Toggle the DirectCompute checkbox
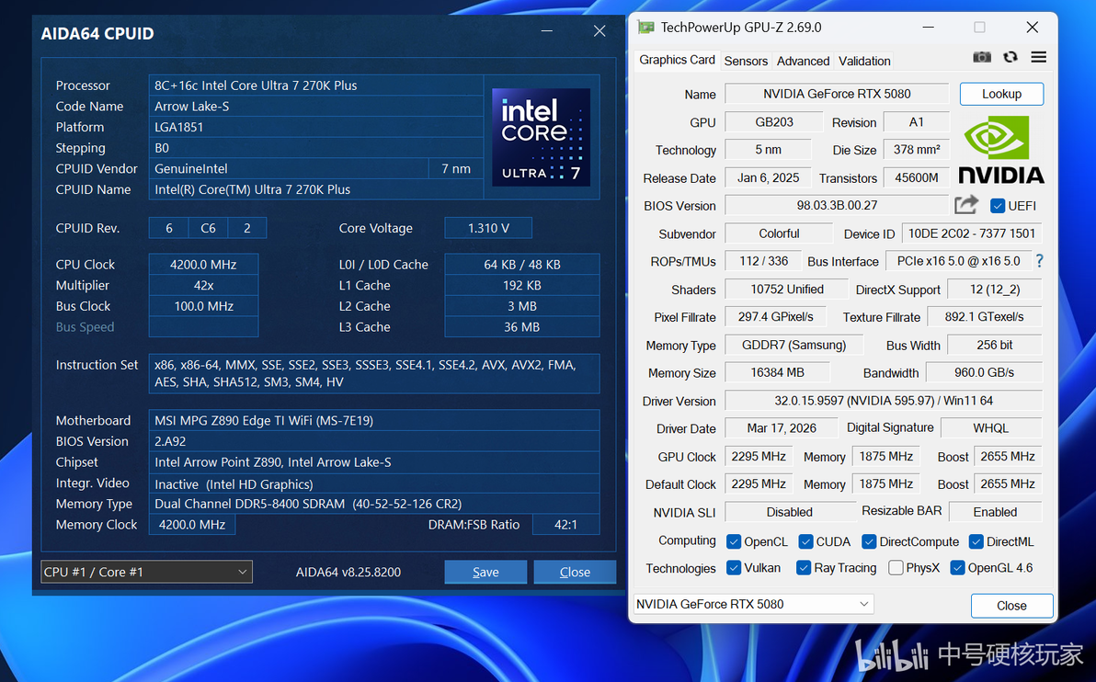Image resolution: width=1096 pixels, height=682 pixels. pyautogui.click(x=869, y=541)
